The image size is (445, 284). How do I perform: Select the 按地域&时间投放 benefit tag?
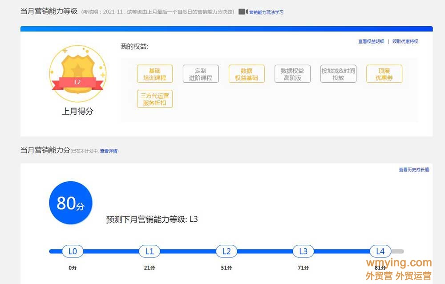tap(338, 74)
